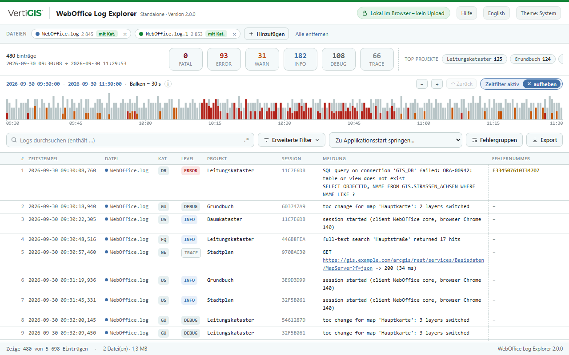The height and width of the screenshot is (355, 569).
Task: Expand the Erweiterte Filter dropdown
Action: (x=292, y=140)
